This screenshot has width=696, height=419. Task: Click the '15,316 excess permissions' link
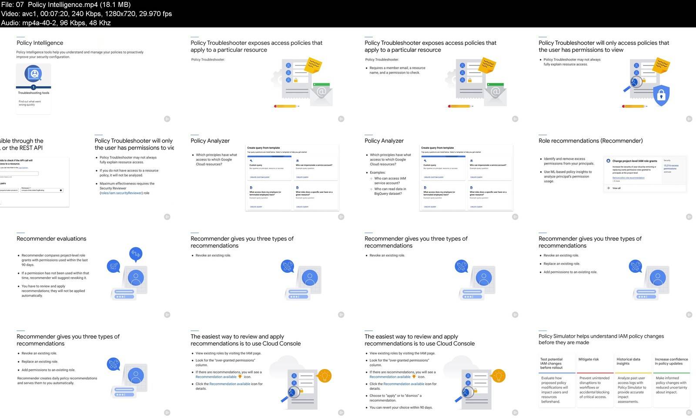670,167
